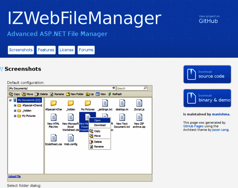Viewport: 238px width, 188px height.
Task: Click Copy in the file manager toolbar
Action: [x=14, y=94]
